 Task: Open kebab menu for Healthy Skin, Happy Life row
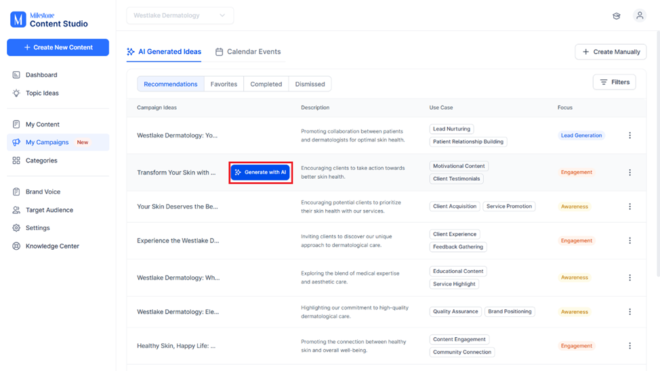(x=630, y=346)
